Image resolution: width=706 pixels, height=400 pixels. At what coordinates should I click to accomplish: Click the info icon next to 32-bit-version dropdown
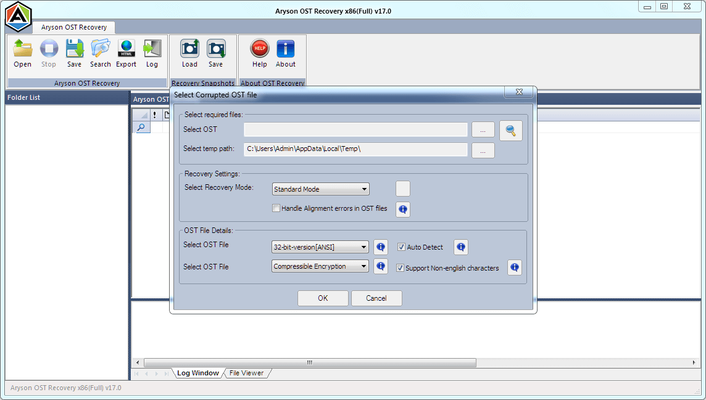pyautogui.click(x=381, y=247)
